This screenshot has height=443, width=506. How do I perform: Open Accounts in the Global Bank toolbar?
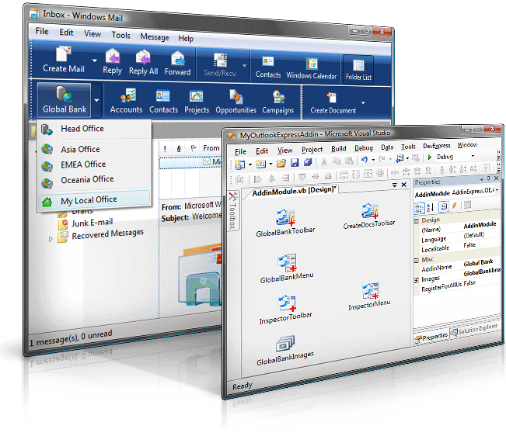127,101
